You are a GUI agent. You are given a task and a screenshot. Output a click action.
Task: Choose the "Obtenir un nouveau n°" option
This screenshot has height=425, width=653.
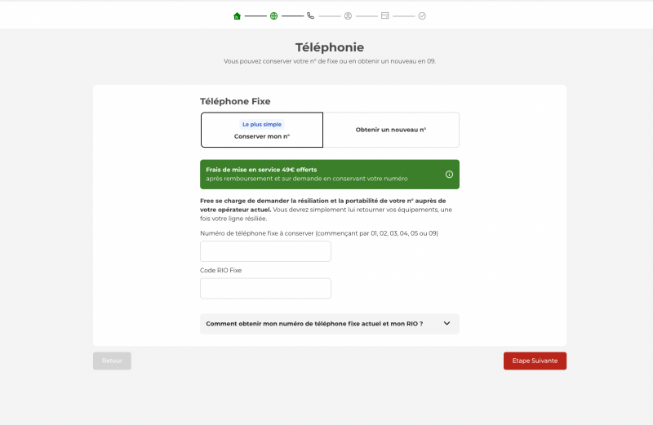(391, 130)
